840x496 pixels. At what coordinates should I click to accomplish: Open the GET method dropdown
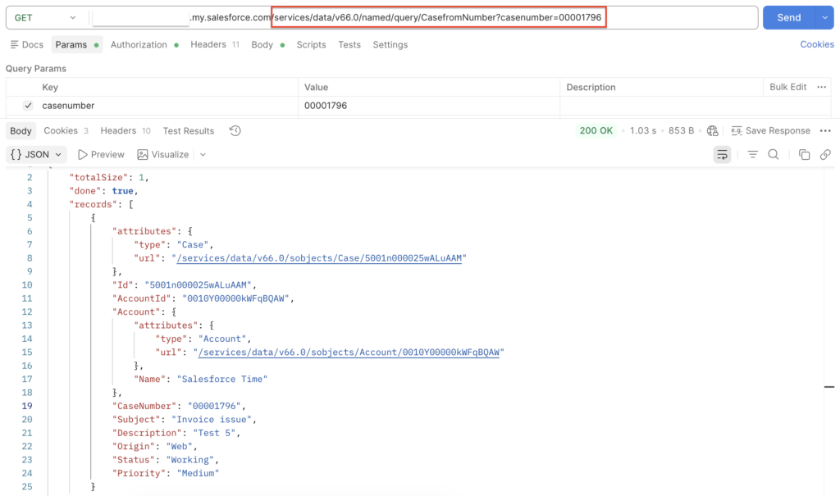(x=47, y=16)
